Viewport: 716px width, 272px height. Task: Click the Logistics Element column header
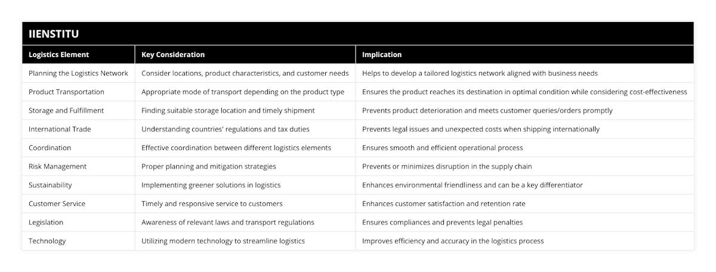(x=58, y=55)
